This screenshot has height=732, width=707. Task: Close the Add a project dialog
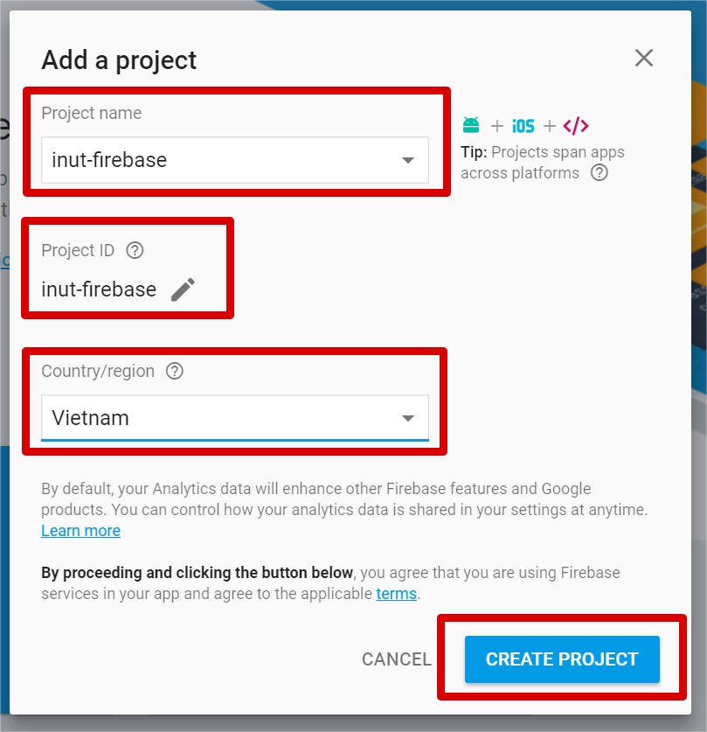click(644, 59)
